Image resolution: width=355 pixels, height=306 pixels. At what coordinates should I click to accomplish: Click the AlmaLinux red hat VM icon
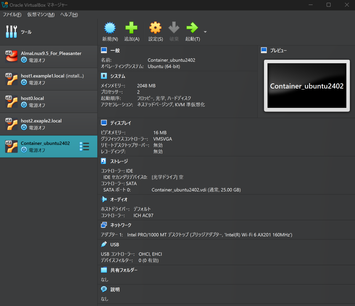coord(11,57)
